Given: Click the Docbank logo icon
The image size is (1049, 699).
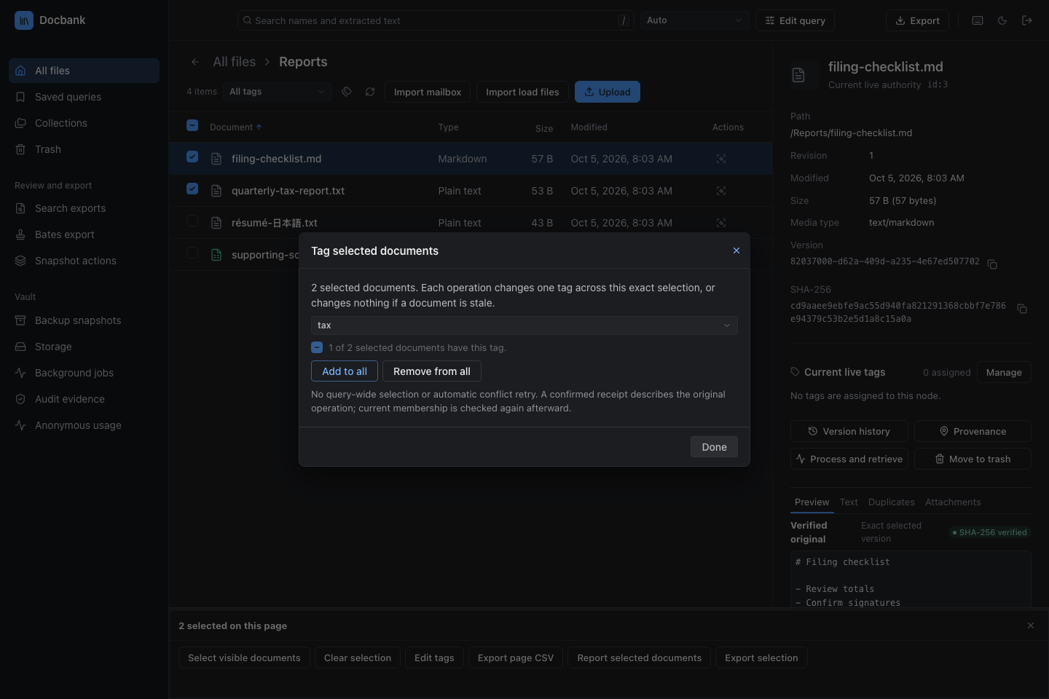Looking at the screenshot, I should [24, 20].
